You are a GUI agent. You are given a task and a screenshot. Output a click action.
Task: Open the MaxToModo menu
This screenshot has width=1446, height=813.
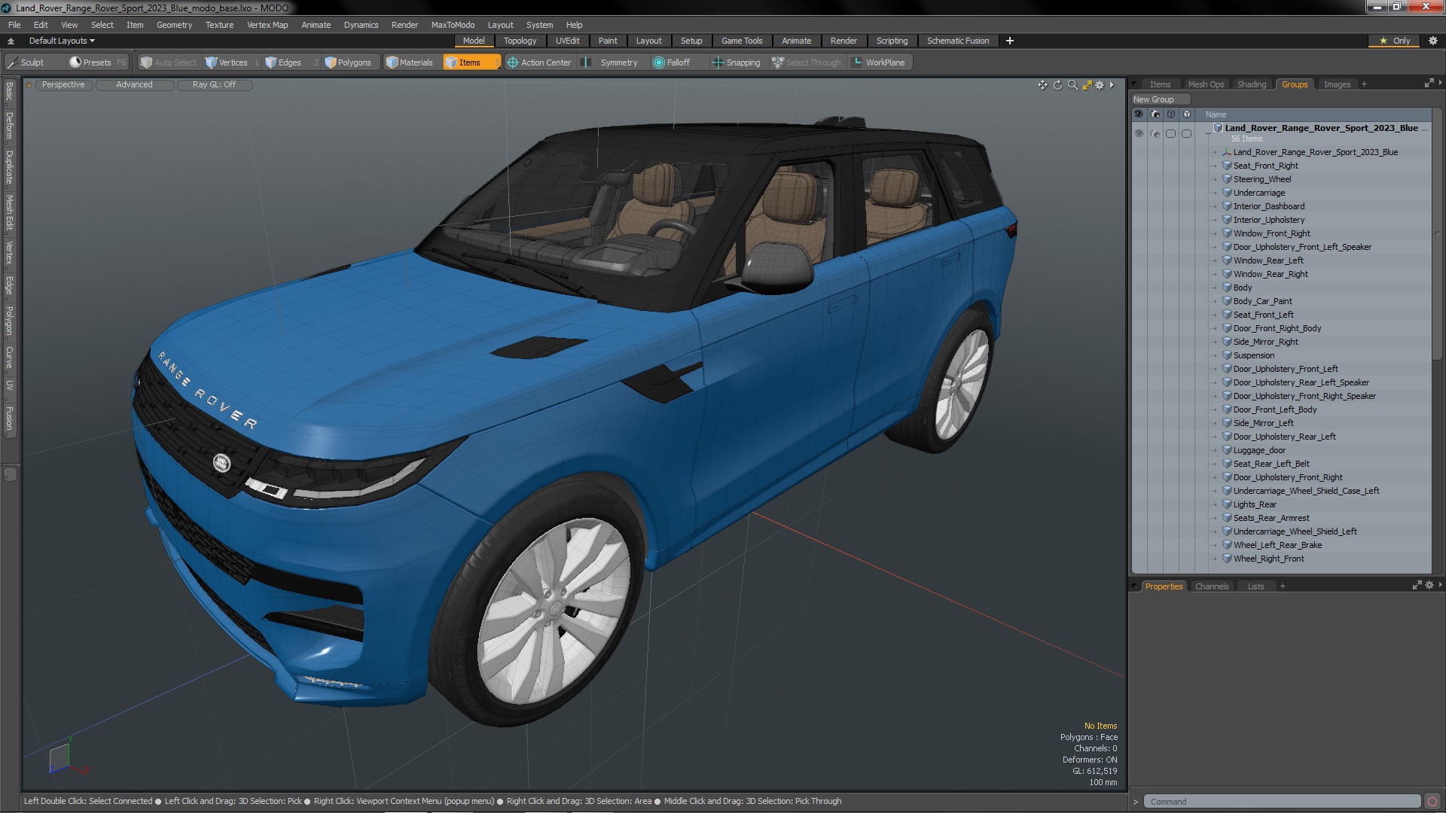coord(453,25)
